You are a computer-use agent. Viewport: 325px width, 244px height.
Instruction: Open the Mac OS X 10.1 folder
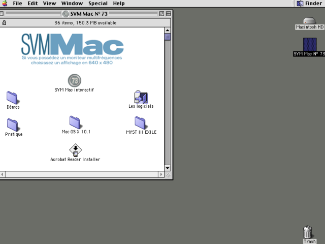click(x=76, y=123)
